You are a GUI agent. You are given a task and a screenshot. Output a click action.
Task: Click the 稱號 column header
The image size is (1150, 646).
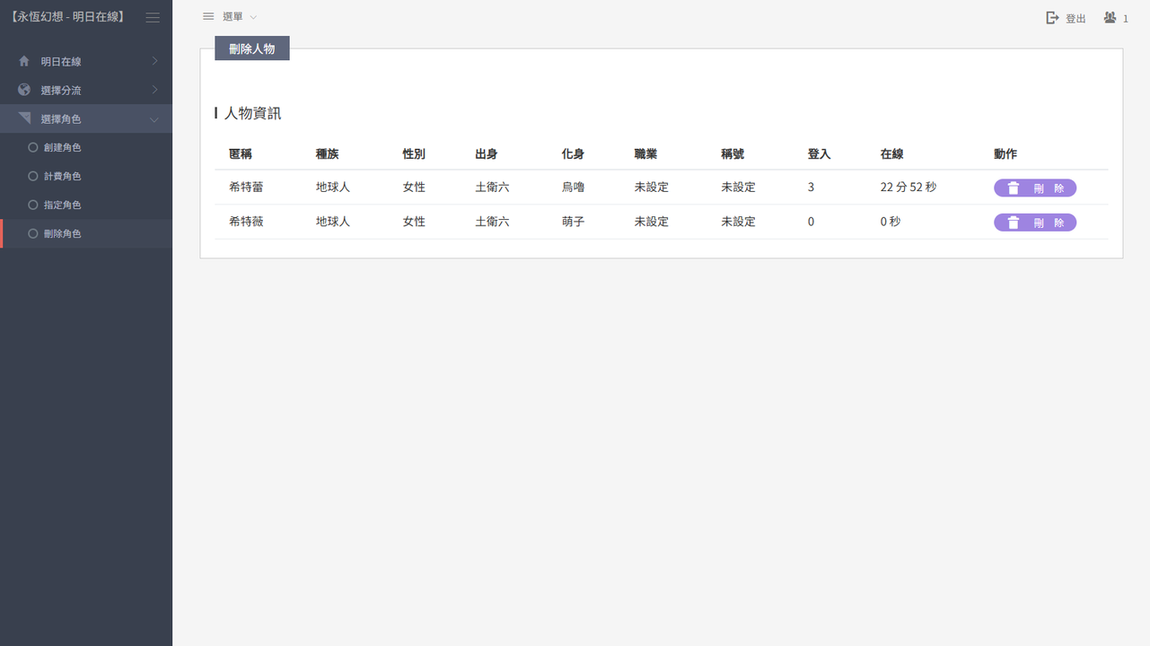pos(733,153)
